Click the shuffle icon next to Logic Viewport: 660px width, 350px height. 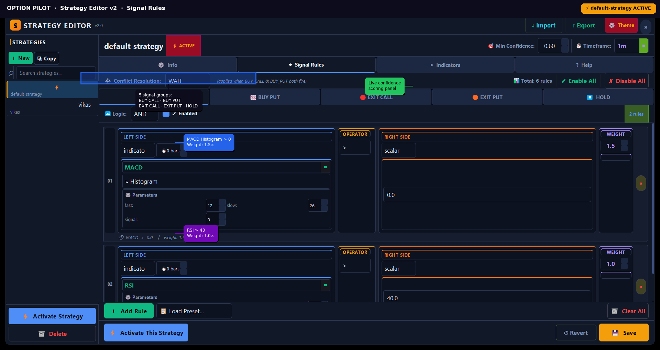pyautogui.click(x=108, y=114)
